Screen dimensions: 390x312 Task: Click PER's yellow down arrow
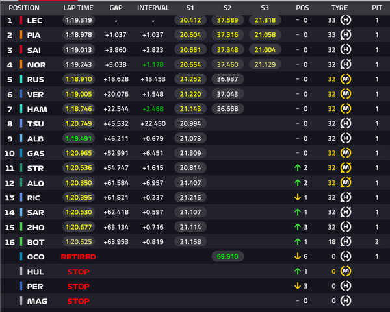tap(298, 286)
